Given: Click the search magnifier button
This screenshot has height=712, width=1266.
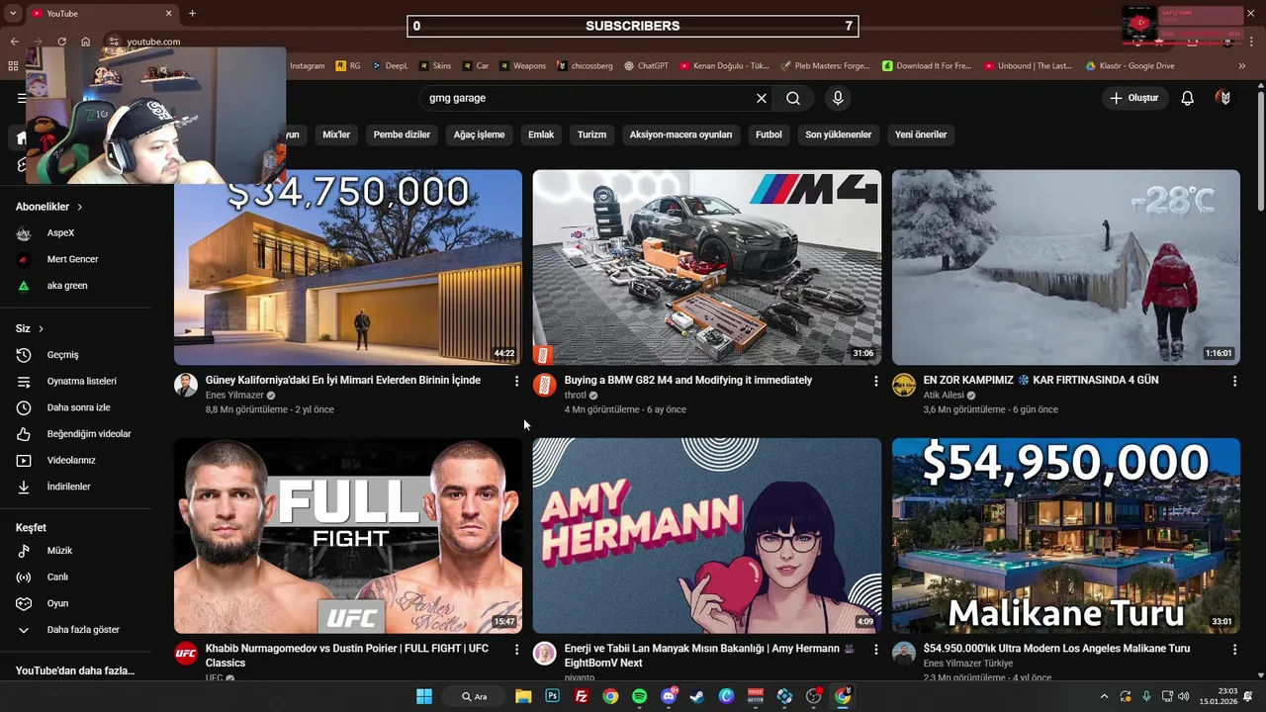Looking at the screenshot, I should point(793,98).
